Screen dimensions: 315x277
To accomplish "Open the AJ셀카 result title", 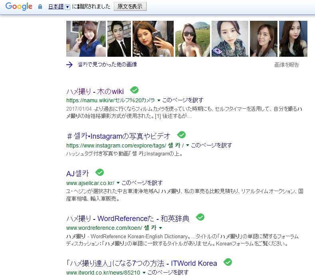I will point(77,173).
